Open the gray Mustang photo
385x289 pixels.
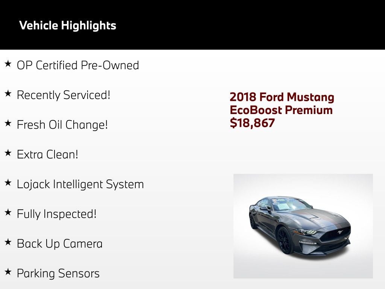pos(303,226)
